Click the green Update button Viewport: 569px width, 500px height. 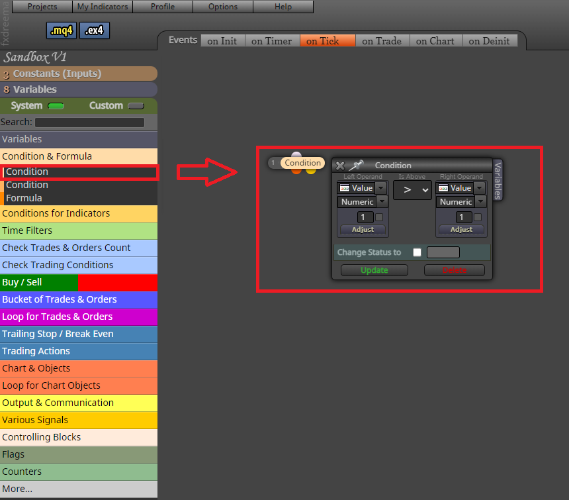374,270
